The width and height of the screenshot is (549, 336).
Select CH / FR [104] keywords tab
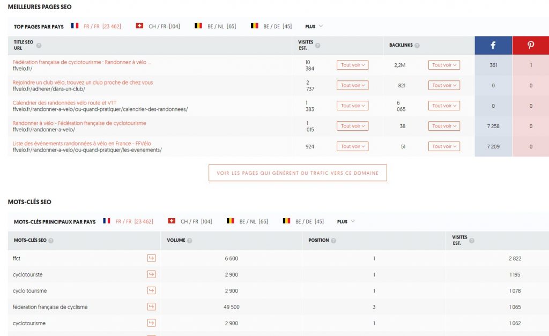click(x=196, y=221)
